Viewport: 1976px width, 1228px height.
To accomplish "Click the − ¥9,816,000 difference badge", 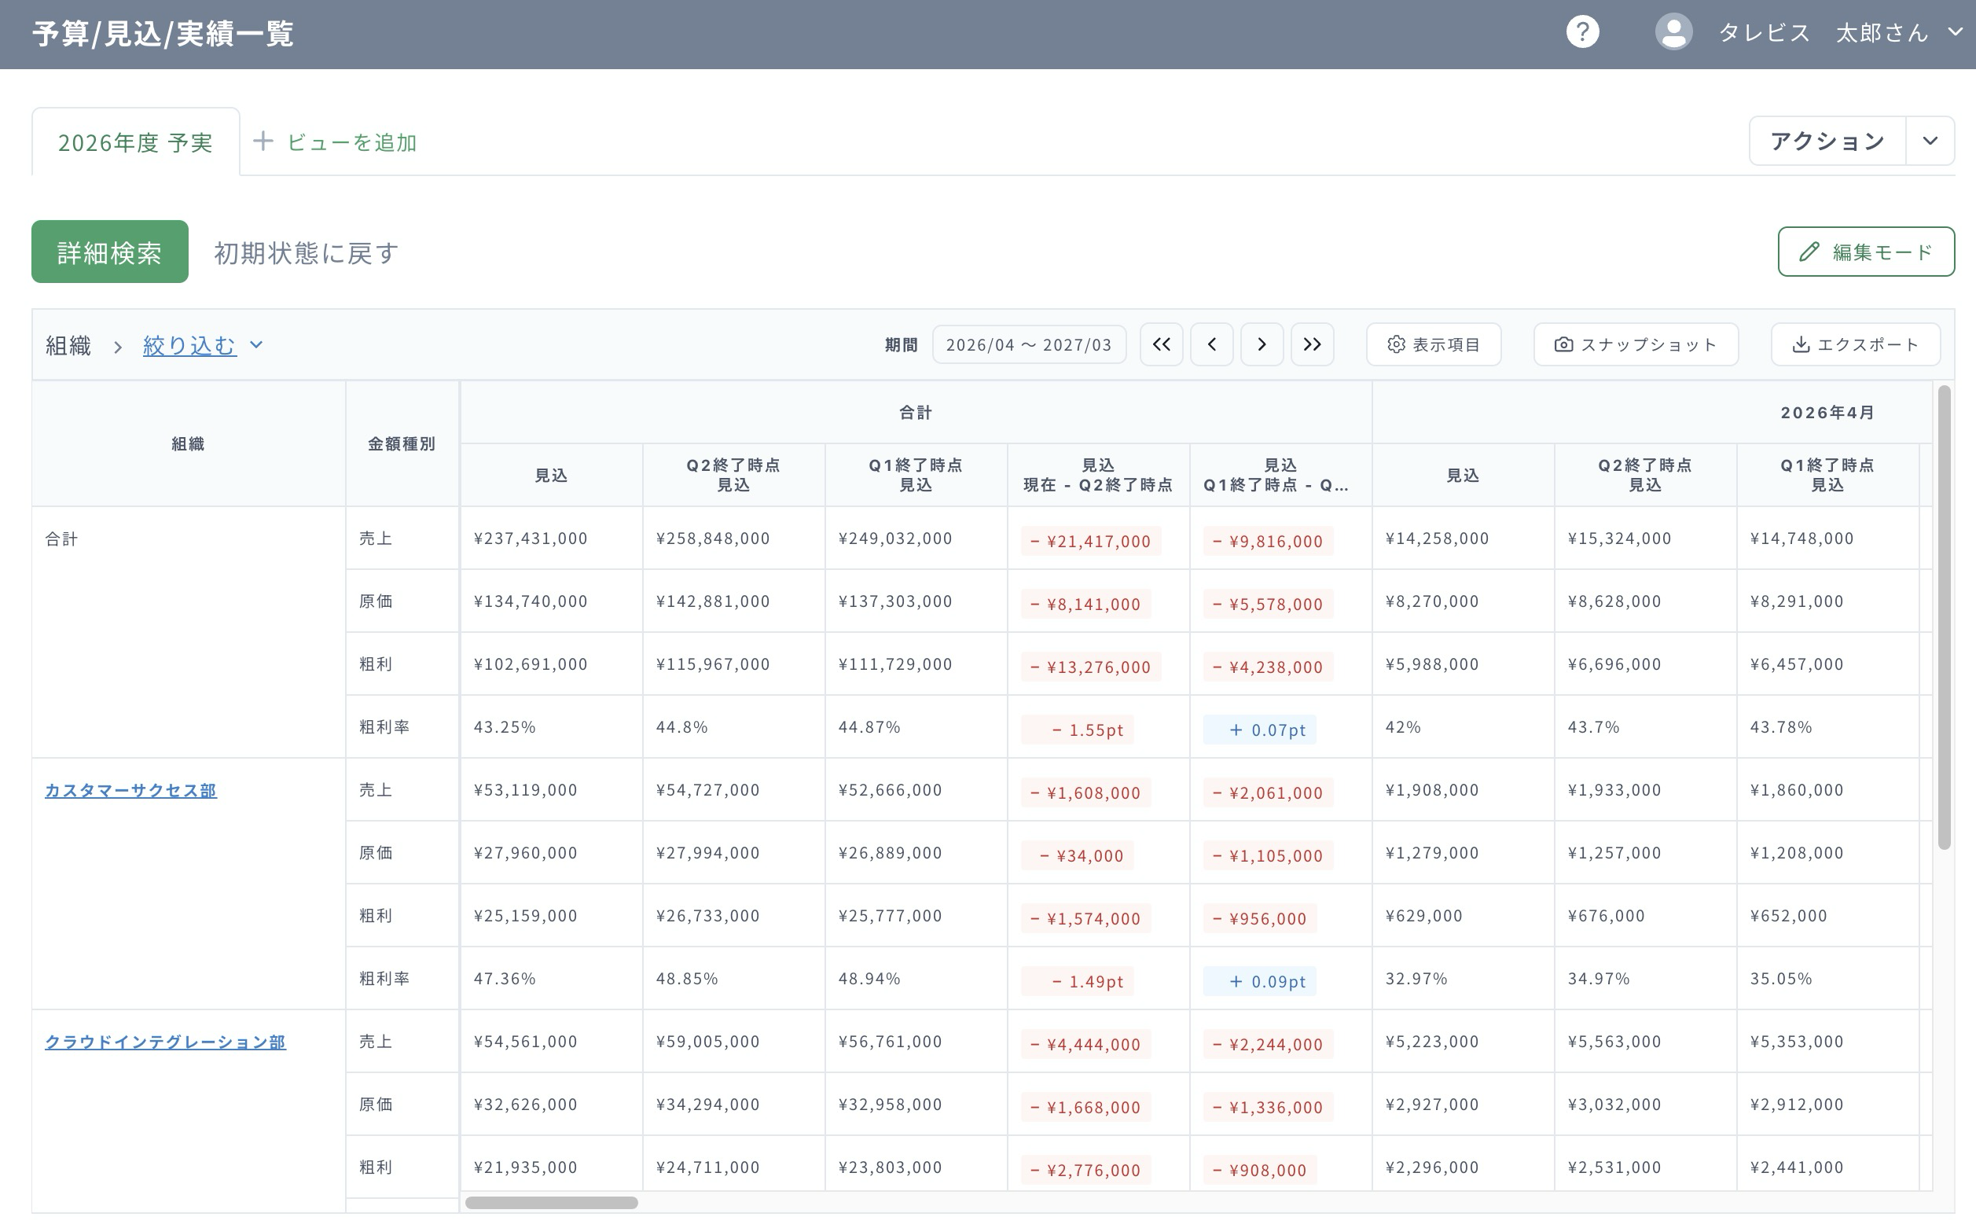I will pos(1267,541).
